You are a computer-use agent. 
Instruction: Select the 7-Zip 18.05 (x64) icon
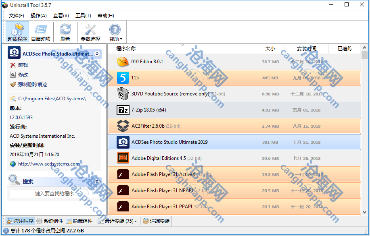click(x=123, y=110)
